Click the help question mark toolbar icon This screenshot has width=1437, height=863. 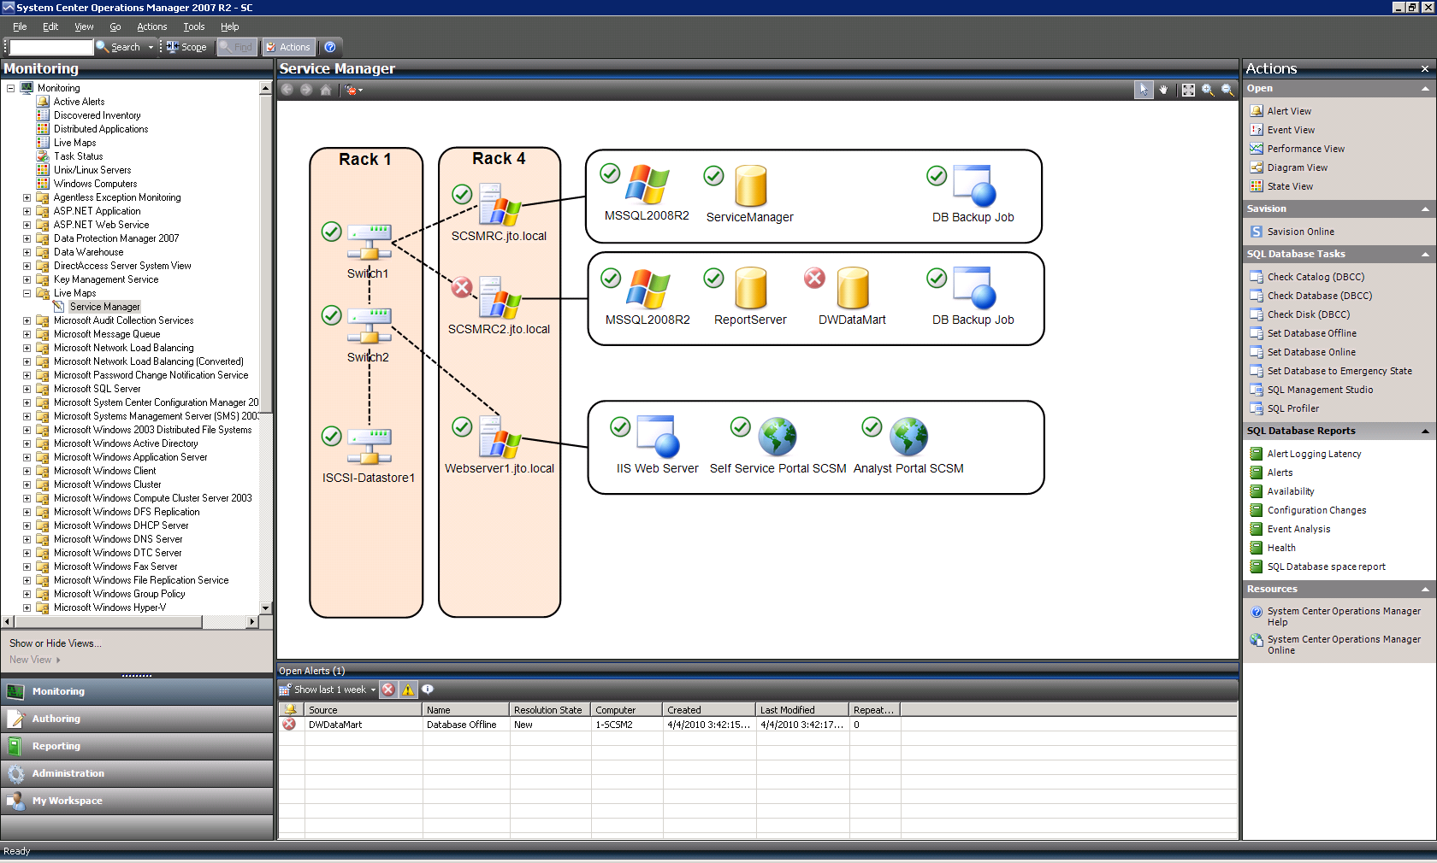point(330,47)
